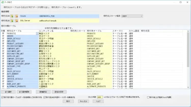
Task: Expand the PRODUCTS source table dropdown
Action: click(37, 33)
